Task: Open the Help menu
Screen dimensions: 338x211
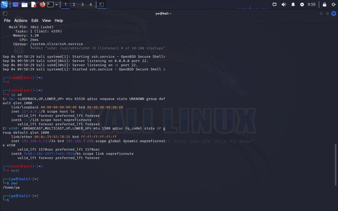Action: coord(59,20)
